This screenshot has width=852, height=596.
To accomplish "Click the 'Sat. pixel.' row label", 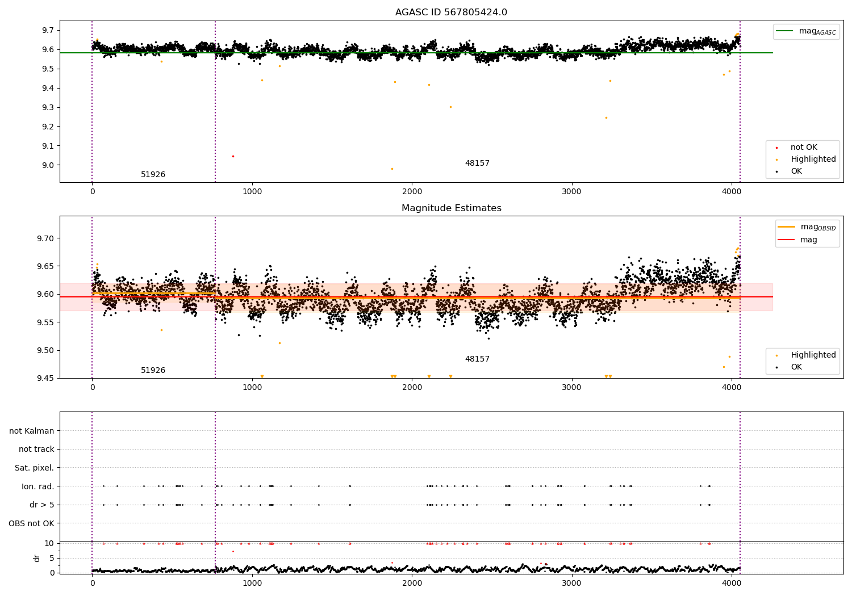I will coord(35,468).
